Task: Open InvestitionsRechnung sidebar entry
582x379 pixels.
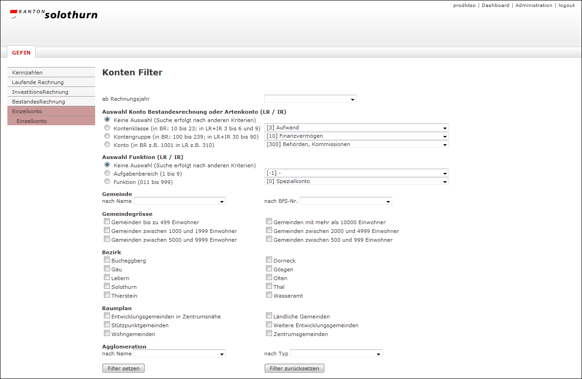Action: [51, 92]
